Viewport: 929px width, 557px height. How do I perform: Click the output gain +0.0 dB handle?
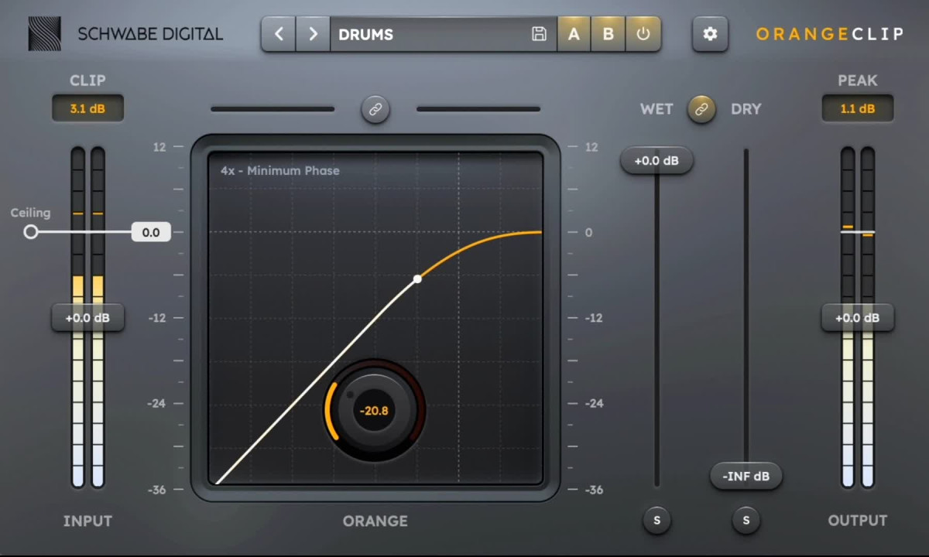[858, 317]
